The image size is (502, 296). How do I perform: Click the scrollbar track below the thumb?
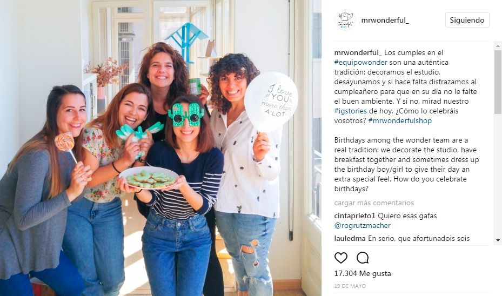[498, 176]
